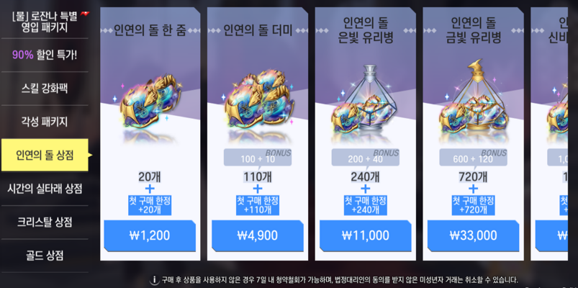Click the 600 + 120 BONUS badge
The width and height of the screenshot is (578, 288).
click(474, 158)
